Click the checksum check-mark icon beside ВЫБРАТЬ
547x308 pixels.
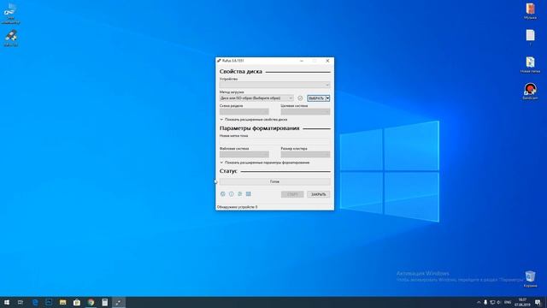click(x=300, y=98)
